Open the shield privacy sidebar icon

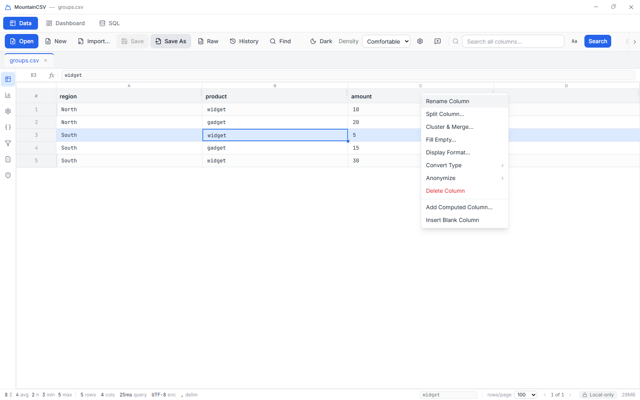point(8,175)
